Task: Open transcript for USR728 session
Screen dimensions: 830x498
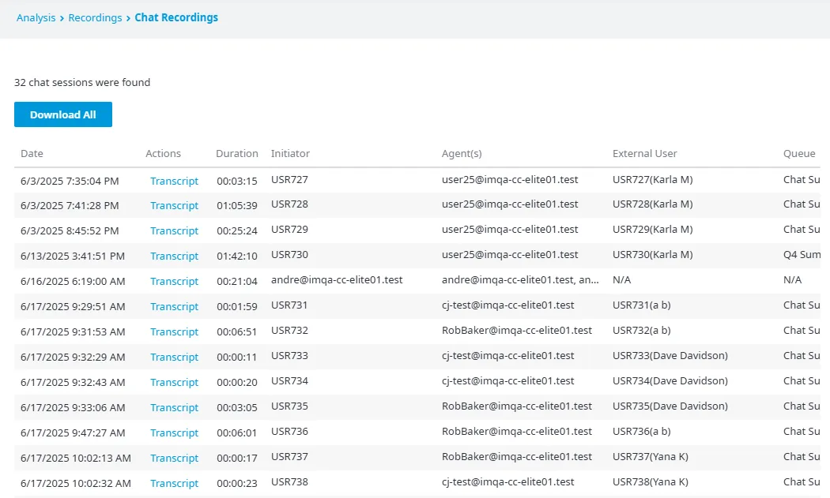Action: [174, 205]
